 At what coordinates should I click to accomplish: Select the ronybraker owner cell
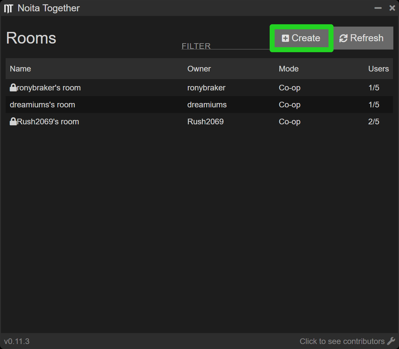tap(206, 88)
